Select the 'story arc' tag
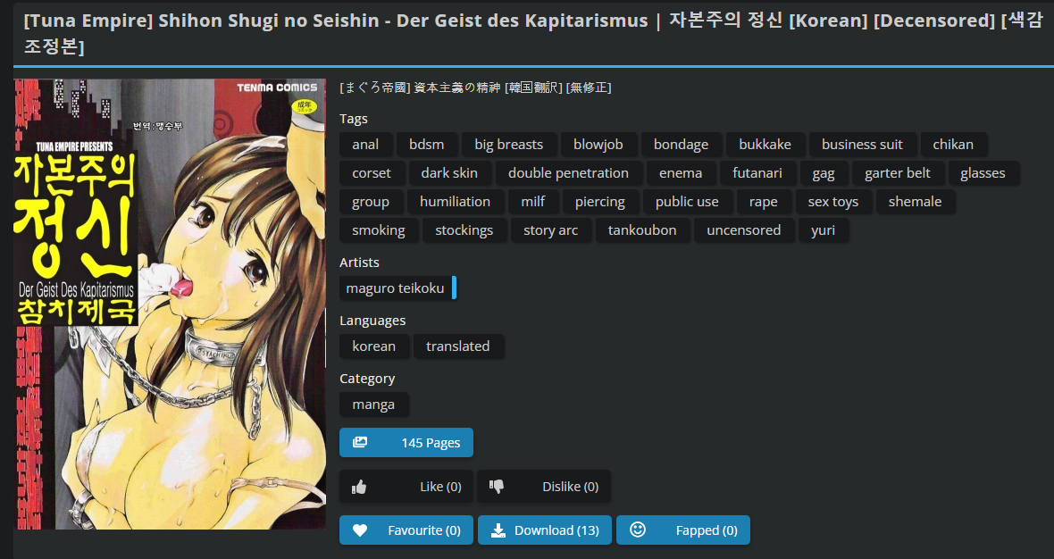Screen dimensions: 1054x559 pyautogui.click(x=550, y=229)
